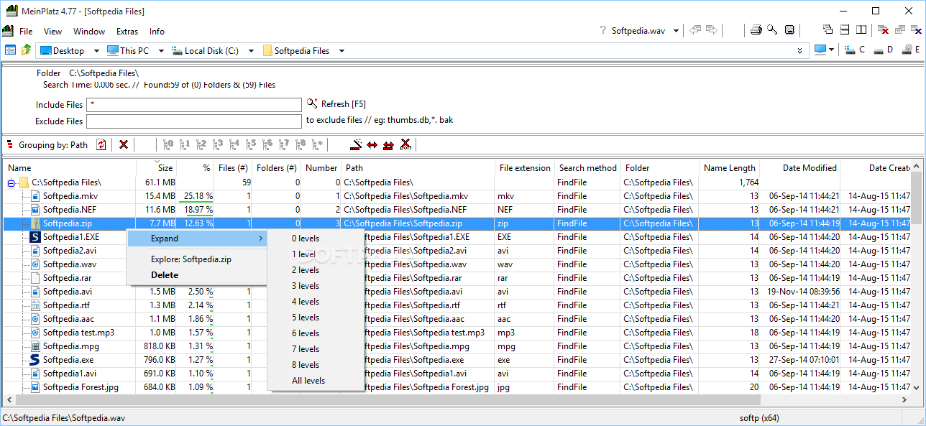Select drive D shortcut icon
The image size is (926, 426).
[883, 50]
